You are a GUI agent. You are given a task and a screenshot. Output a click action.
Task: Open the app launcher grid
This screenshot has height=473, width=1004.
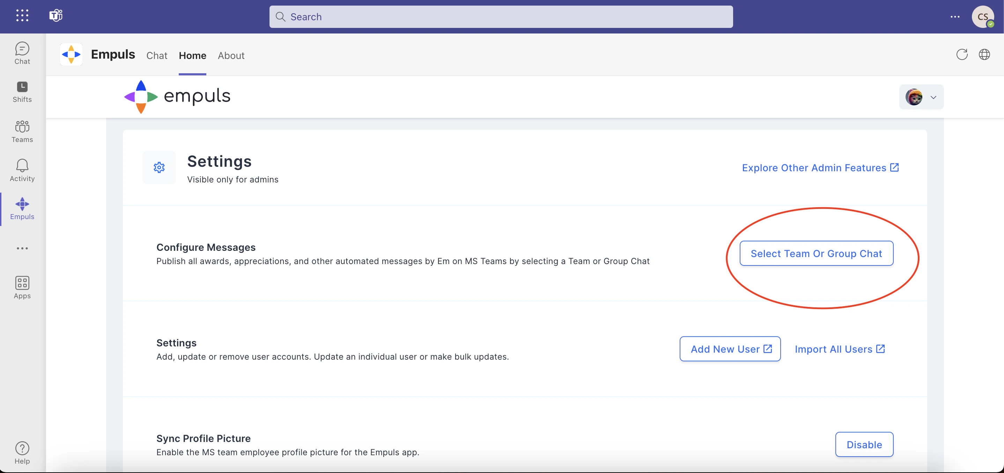coord(22,16)
